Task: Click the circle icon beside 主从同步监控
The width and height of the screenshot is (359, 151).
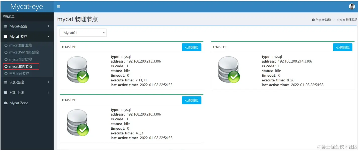Action: click(6, 74)
